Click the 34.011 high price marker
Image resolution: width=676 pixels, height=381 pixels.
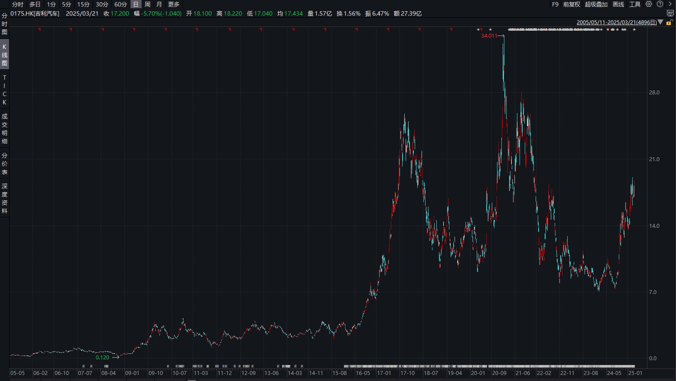click(489, 36)
